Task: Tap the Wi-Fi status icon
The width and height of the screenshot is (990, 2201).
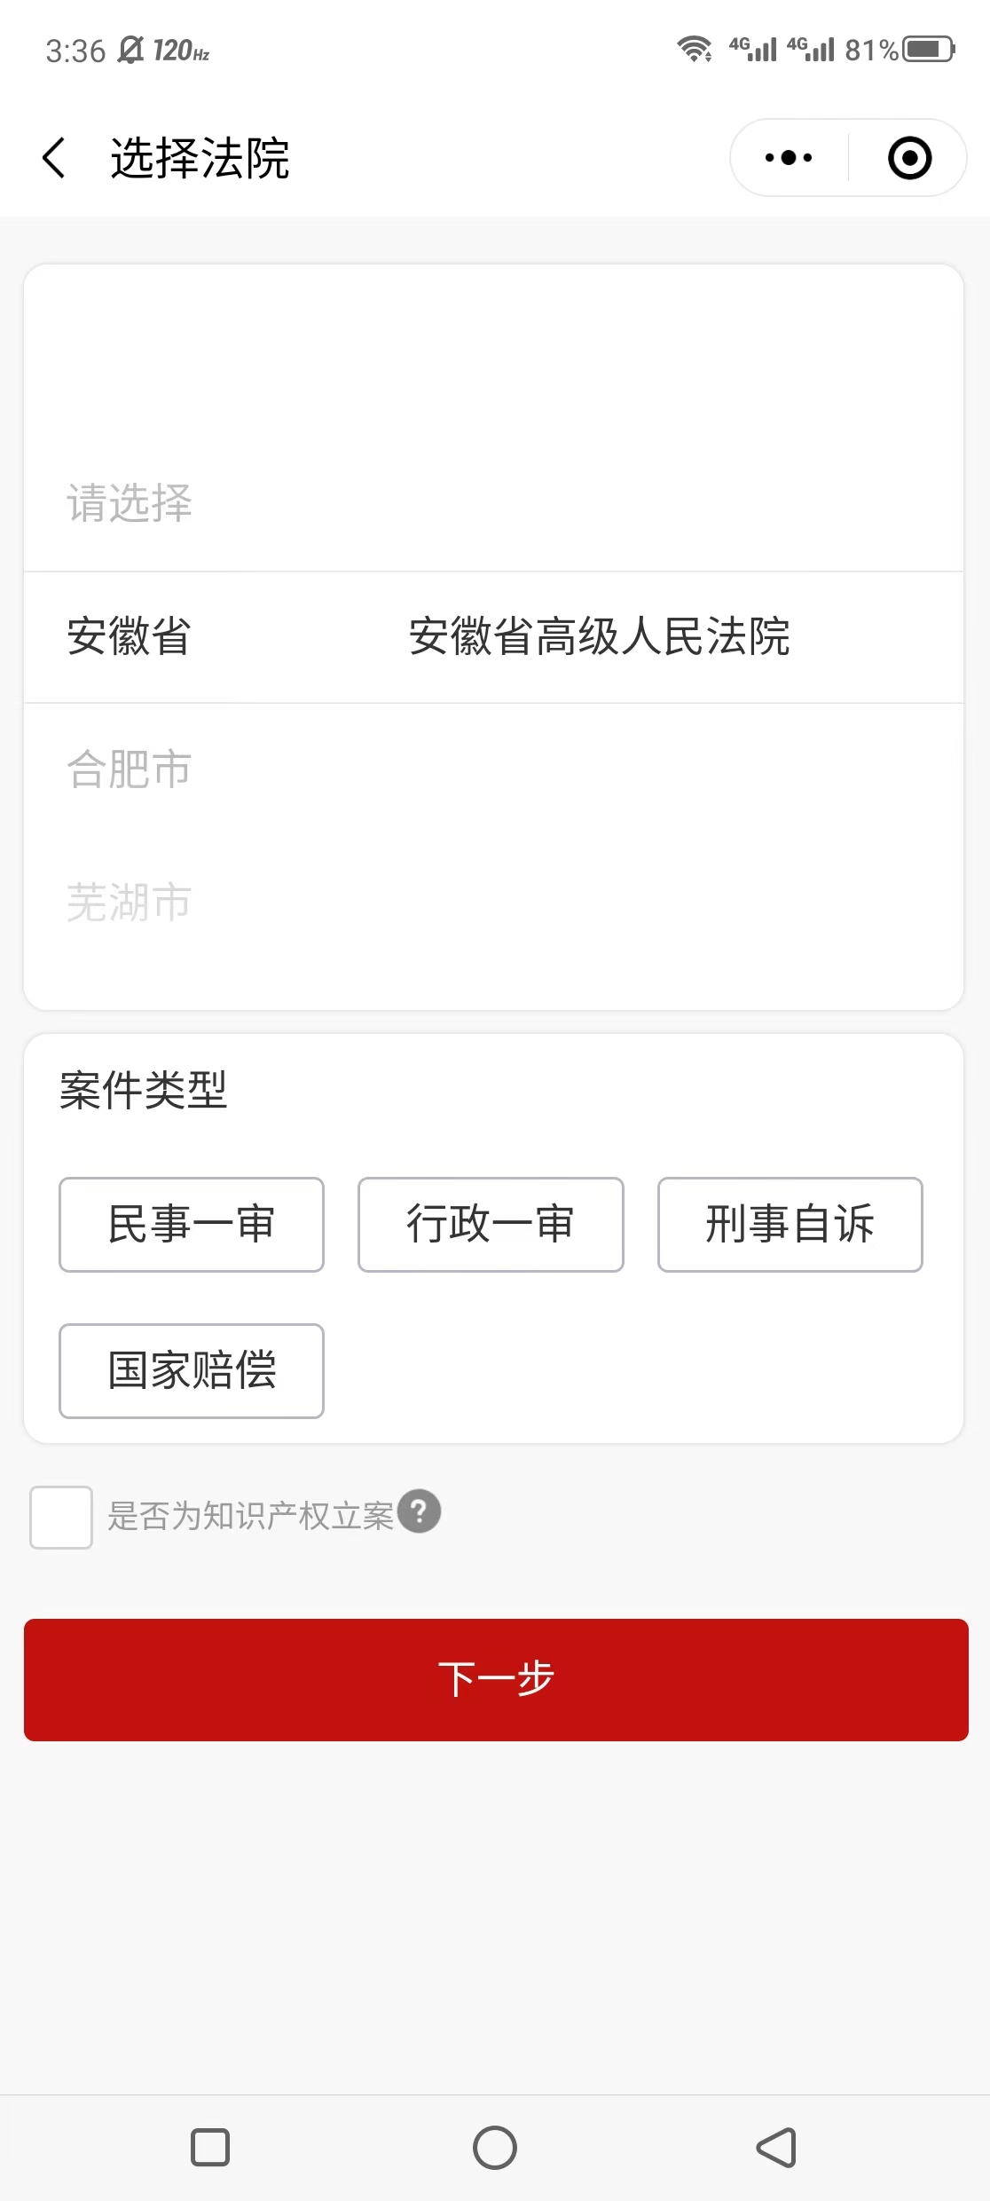Action: (x=694, y=49)
